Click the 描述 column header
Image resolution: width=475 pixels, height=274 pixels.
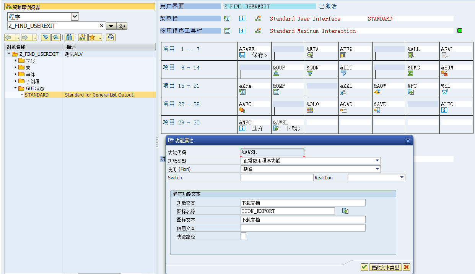point(110,47)
